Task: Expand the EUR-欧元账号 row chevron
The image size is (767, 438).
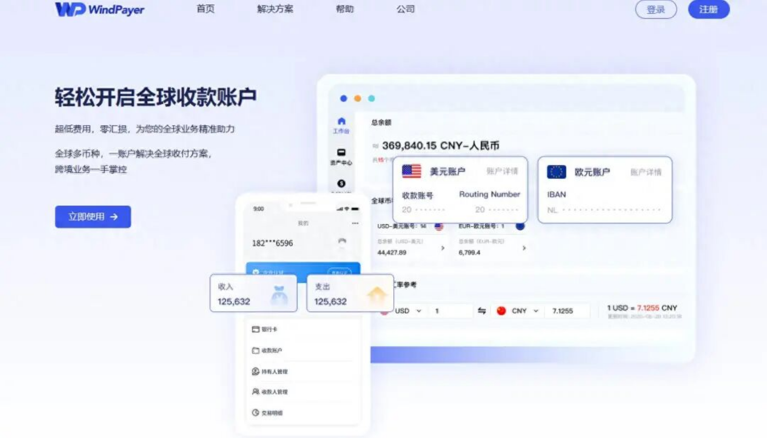Action: pos(524,248)
